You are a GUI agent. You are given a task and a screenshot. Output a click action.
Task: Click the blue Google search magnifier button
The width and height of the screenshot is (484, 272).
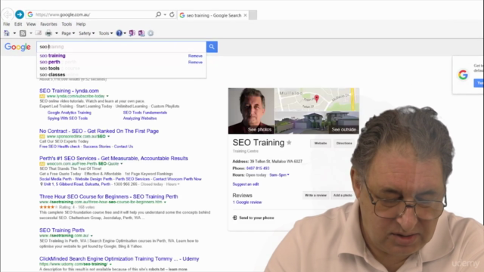pos(212,47)
